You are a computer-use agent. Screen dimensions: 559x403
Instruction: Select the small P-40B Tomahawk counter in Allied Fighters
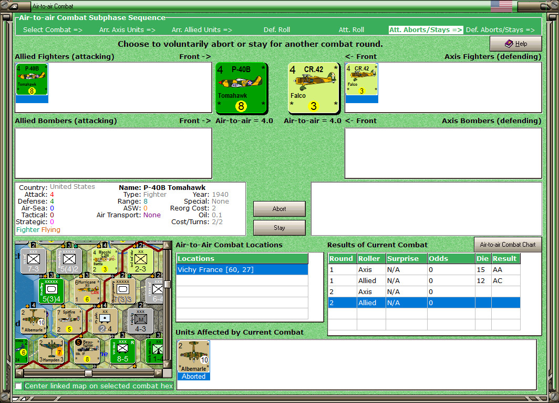pos(32,79)
